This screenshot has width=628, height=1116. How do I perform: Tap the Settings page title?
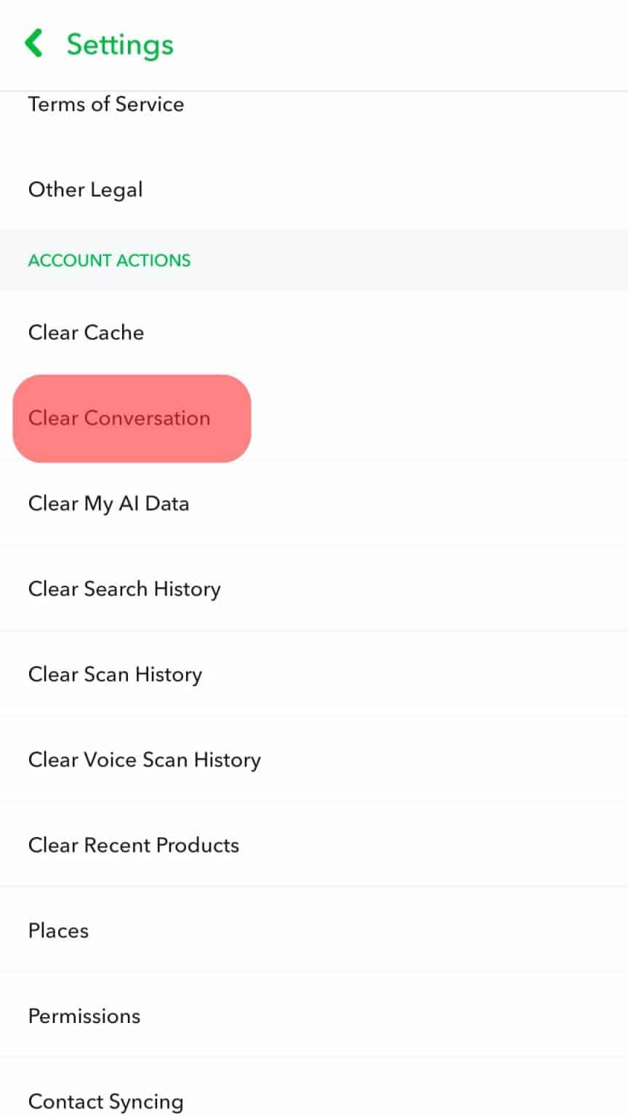click(x=119, y=44)
